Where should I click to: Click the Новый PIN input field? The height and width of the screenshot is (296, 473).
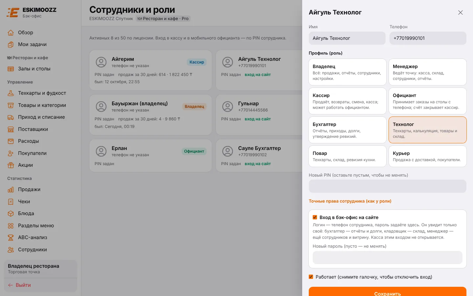388,186
